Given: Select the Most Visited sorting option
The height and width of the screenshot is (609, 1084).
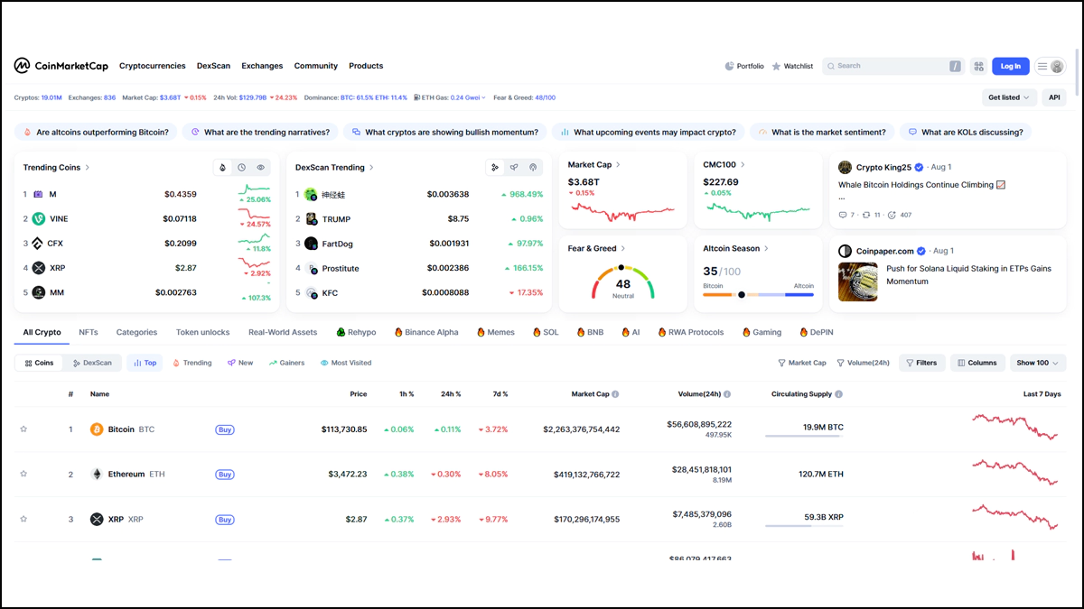Looking at the screenshot, I should 346,363.
